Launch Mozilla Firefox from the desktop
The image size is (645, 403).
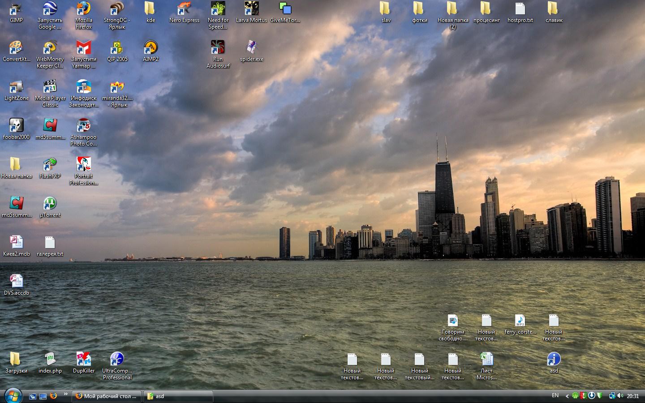[83, 9]
